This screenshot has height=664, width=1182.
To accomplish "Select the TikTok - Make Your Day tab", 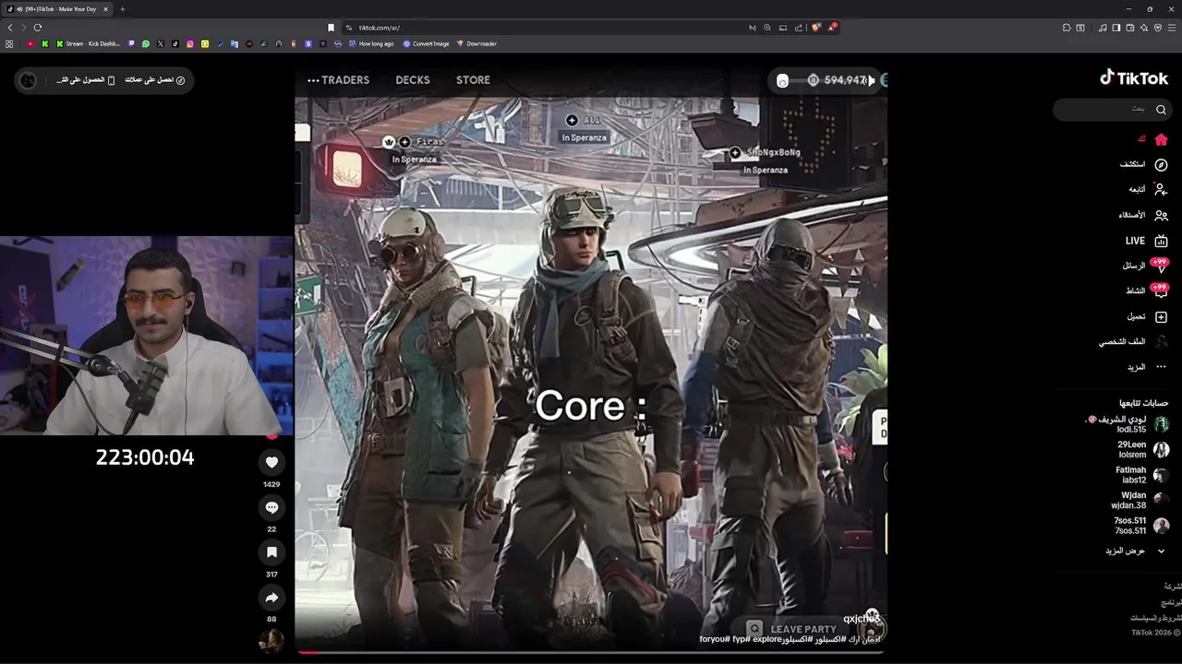I will point(58,9).
